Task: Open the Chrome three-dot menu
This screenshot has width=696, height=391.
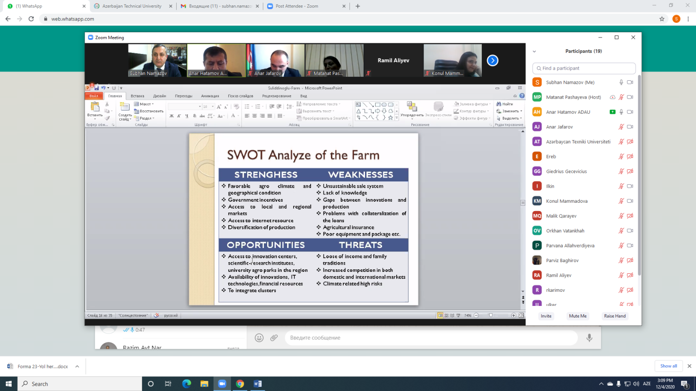Action: 688,19
